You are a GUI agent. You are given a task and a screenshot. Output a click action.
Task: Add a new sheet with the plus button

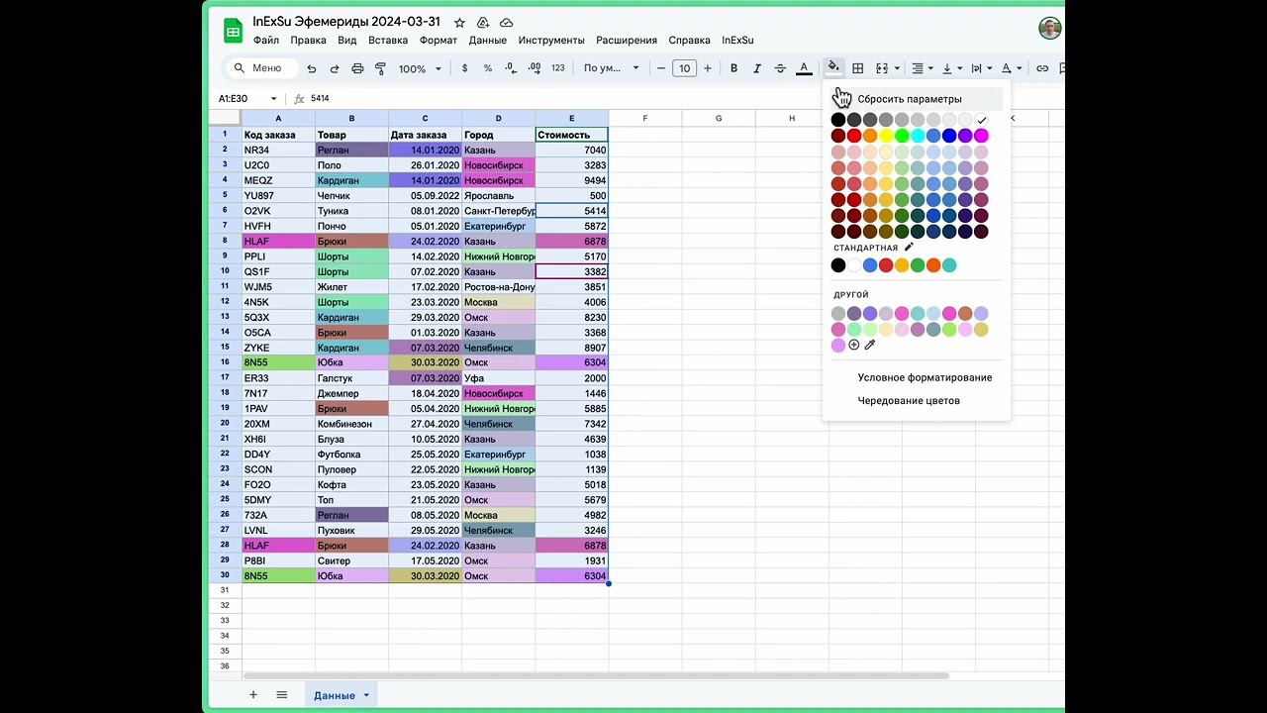pos(253,695)
